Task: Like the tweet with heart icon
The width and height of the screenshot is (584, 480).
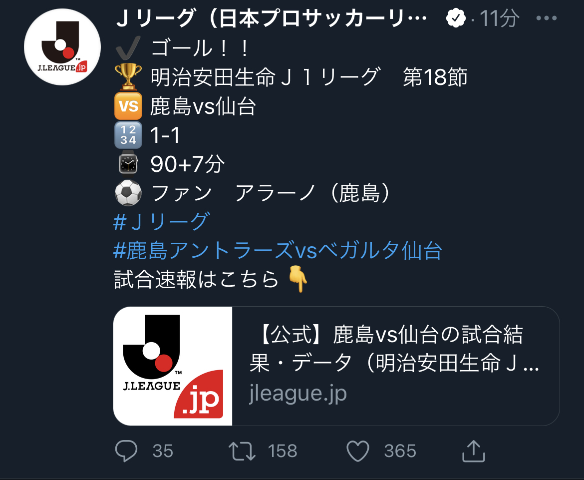Action: coord(358,451)
